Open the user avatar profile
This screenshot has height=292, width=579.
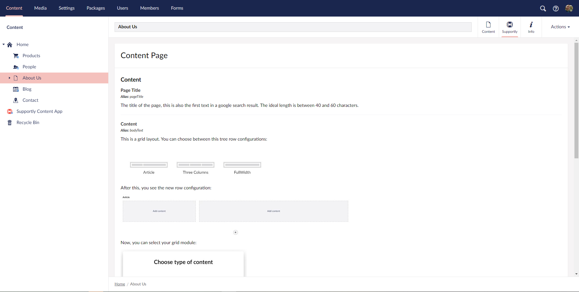click(569, 8)
